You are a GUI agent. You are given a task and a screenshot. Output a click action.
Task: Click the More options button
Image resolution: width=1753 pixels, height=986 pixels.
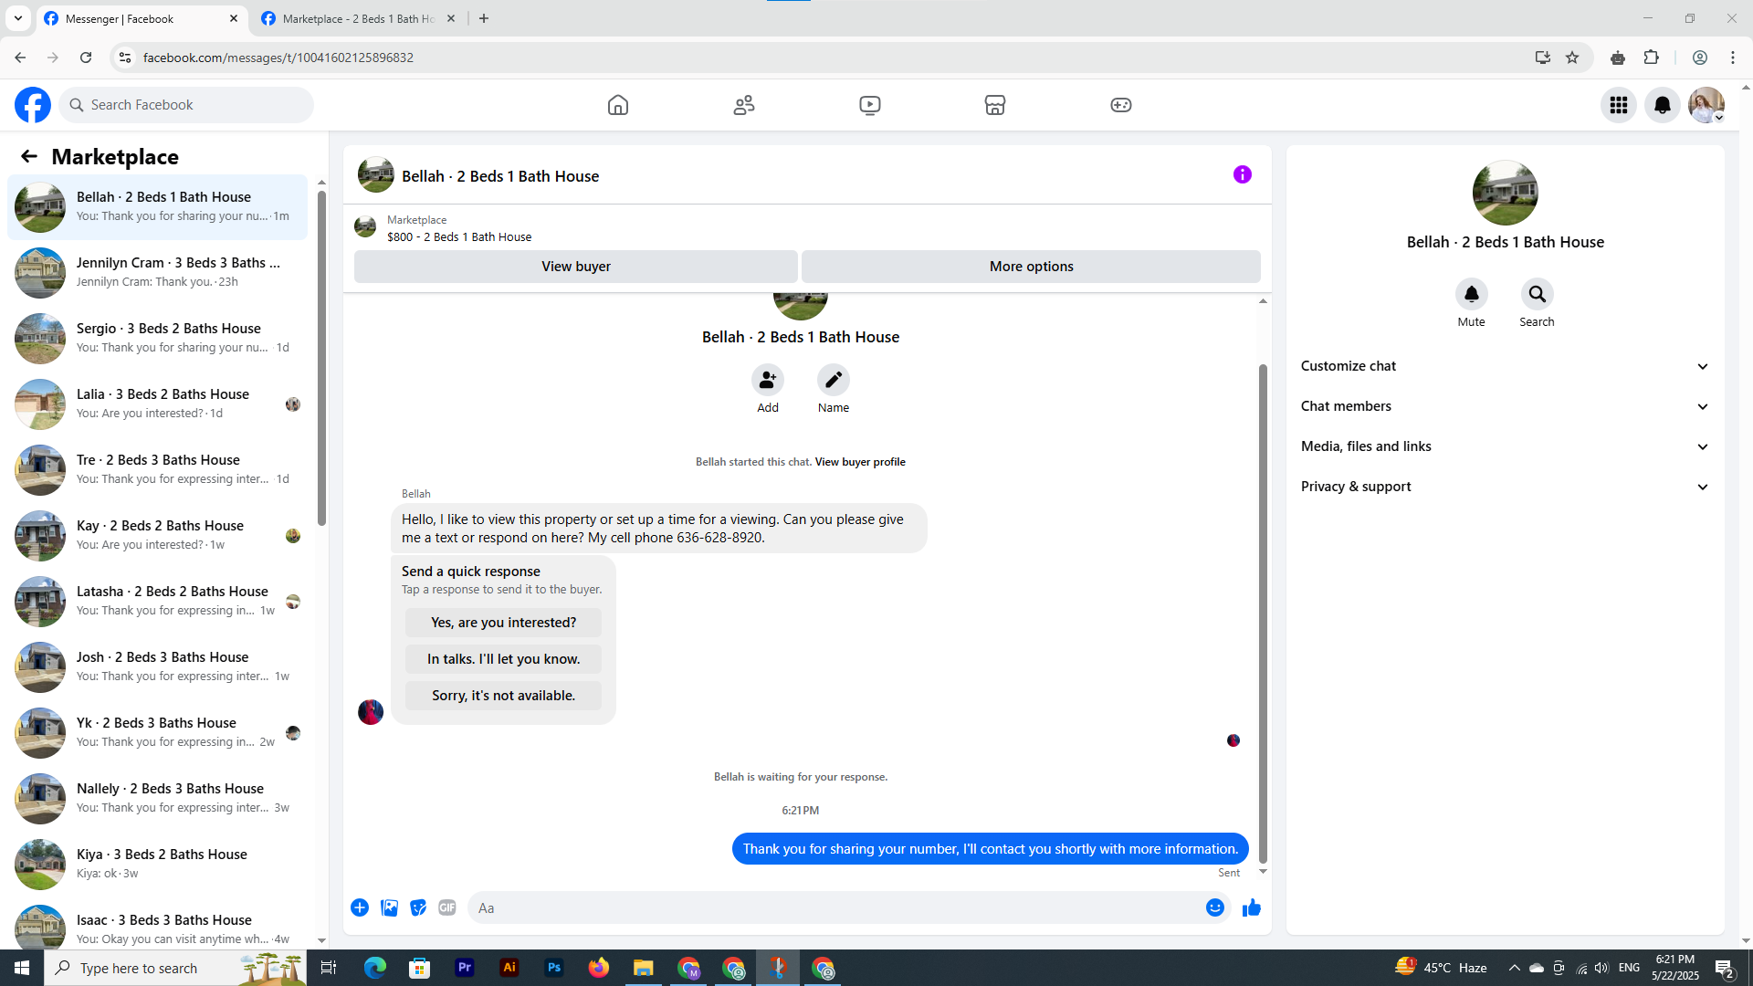(1032, 267)
